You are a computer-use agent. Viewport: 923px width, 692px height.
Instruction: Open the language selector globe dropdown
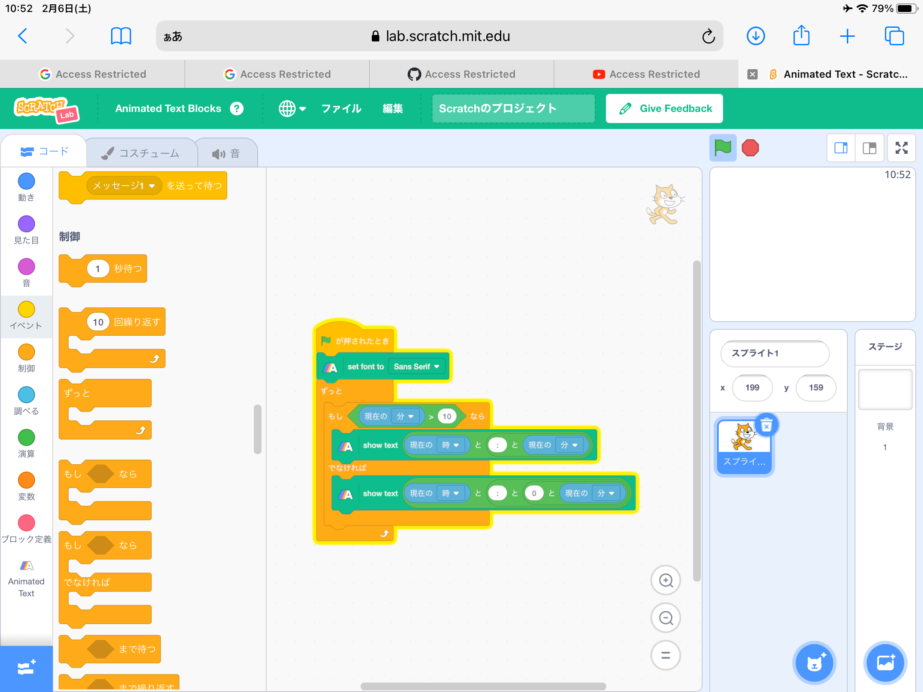point(292,108)
